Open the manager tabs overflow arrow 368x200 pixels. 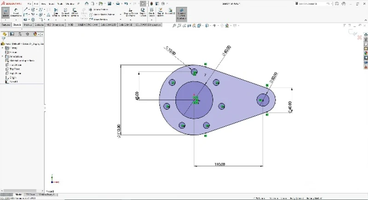coord(42,34)
